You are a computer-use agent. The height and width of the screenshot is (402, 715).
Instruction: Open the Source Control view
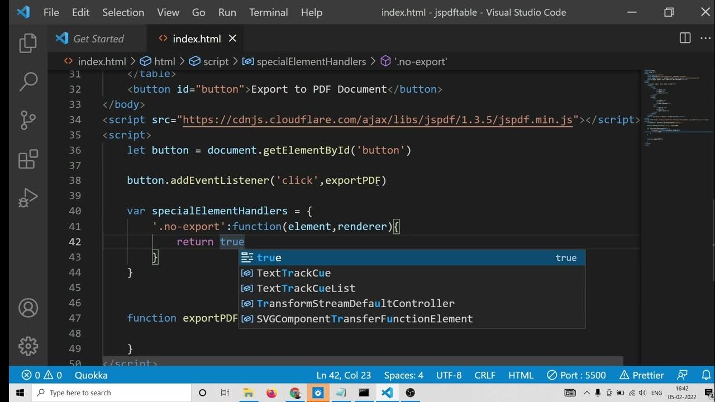pos(28,120)
